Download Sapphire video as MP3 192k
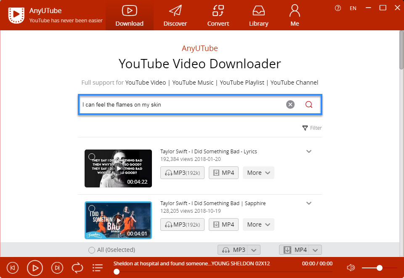This screenshot has width=404, height=278. click(x=182, y=225)
